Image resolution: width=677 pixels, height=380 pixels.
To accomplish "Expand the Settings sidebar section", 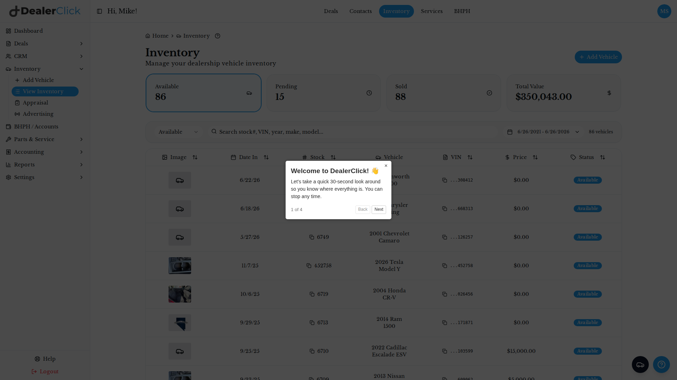I will coord(45,177).
